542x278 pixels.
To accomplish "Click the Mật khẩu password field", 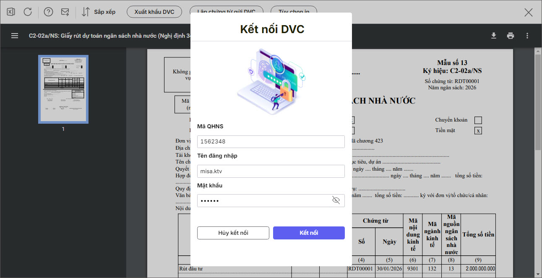I will click(x=264, y=200).
